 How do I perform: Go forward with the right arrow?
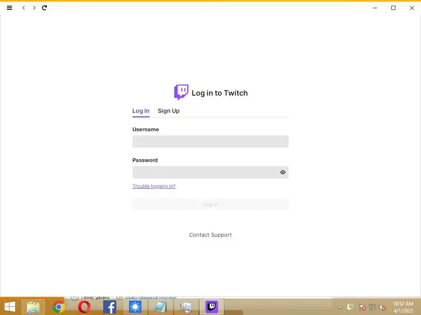(x=34, y=8)
